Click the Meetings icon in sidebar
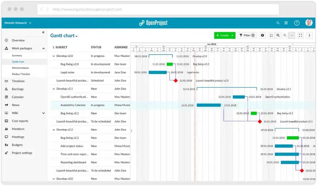 point(7,137)
